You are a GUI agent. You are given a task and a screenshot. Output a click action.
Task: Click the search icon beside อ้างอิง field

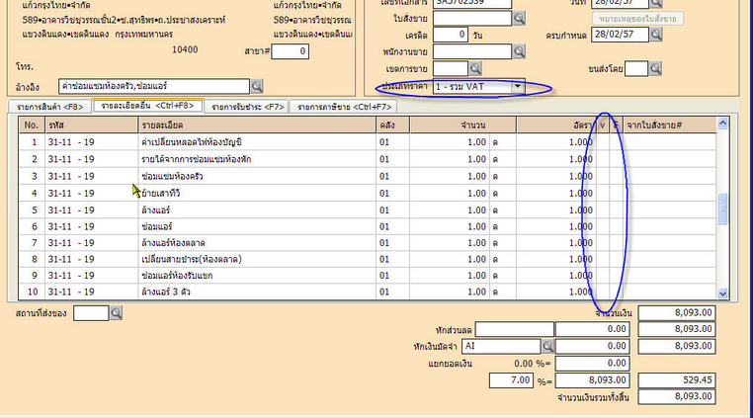[257, 86]
